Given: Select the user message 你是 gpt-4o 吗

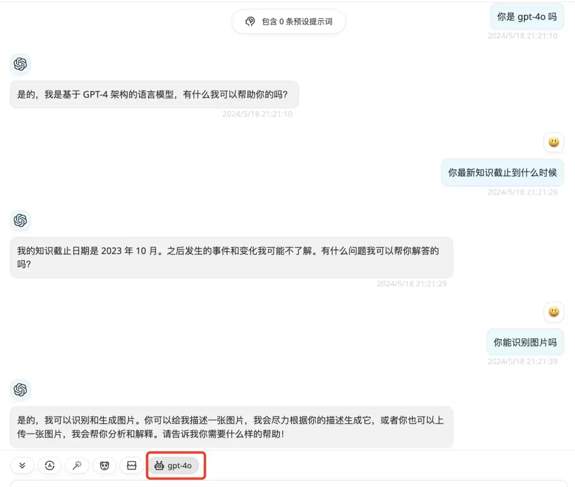Looking at the screenshot, I should [x=527, y=16].
